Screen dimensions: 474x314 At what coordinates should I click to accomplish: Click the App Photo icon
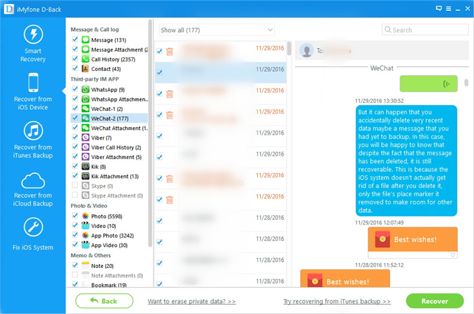(85, 235)
